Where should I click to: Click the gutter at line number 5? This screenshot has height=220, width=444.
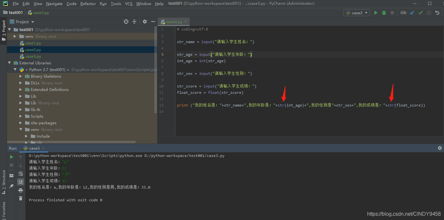[162, 55]
